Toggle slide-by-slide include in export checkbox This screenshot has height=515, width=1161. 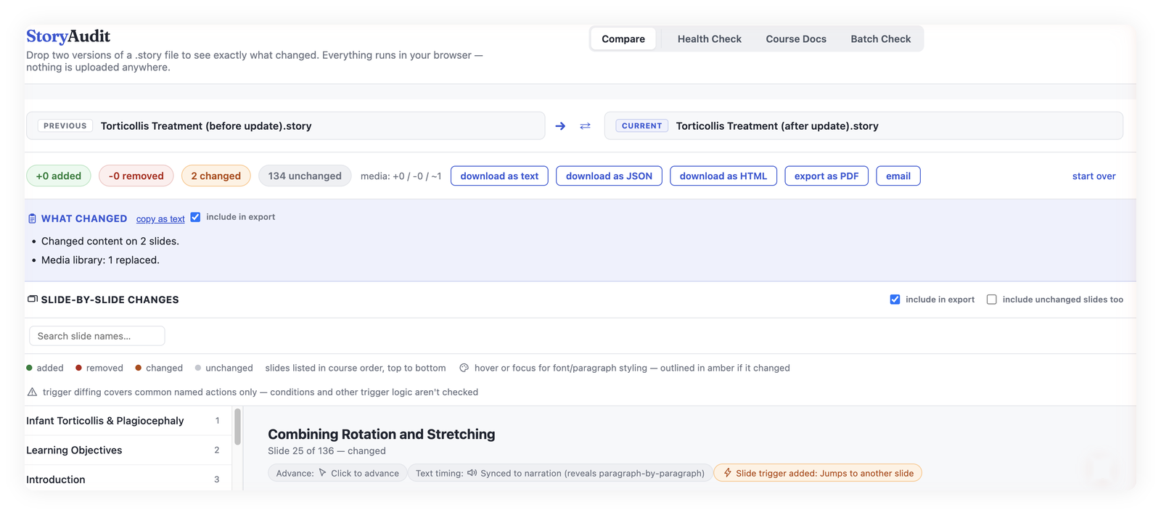[895, 300]
